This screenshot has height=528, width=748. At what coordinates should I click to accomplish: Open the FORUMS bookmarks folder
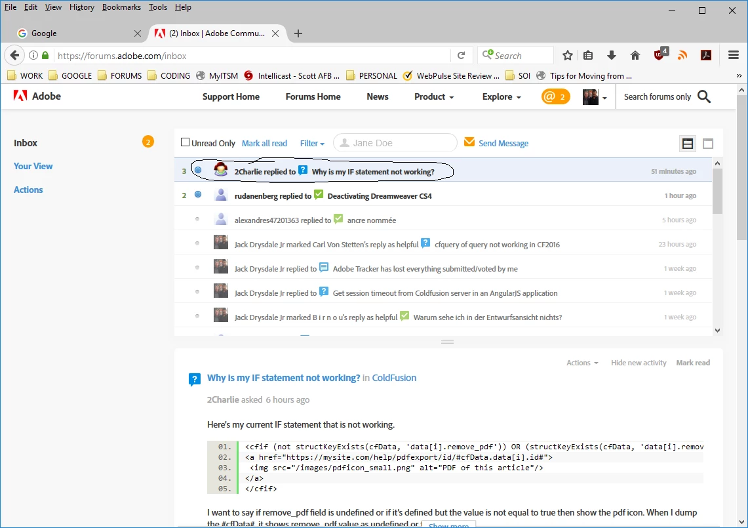pos(120,75)
